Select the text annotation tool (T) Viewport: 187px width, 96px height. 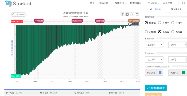click(123, 15)
